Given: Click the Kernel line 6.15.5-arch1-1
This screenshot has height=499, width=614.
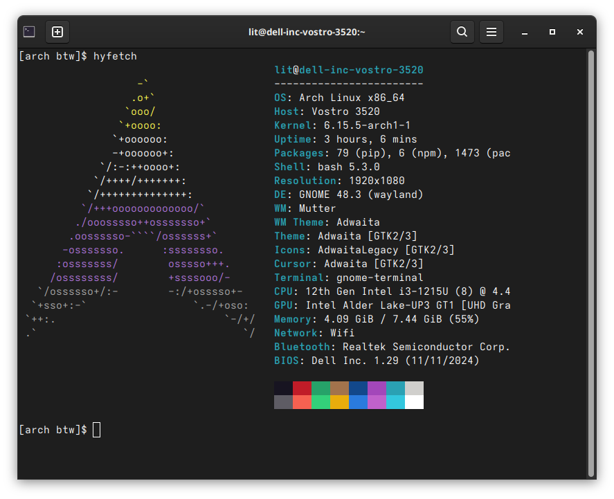Looking at the screenshot, I should click(x=342, y=125).
